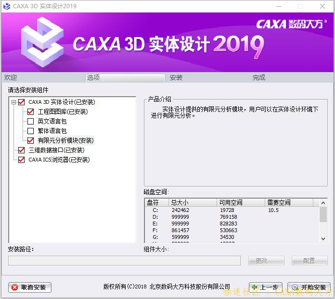Viewport: 335px width, 299px height.
Task: Select the G: drive row
Action: click(232, 237)
